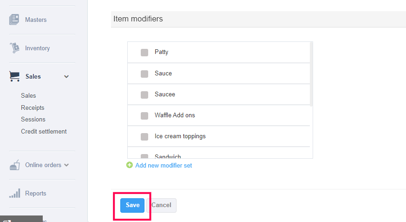Click the green plus add-modifier icon
406x222 pixels.
click(130, 165)
